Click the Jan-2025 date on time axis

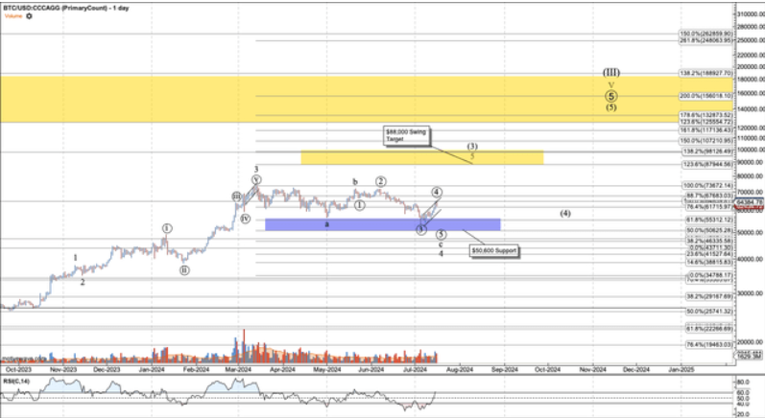pyautogui.click(x=682, y=368)
